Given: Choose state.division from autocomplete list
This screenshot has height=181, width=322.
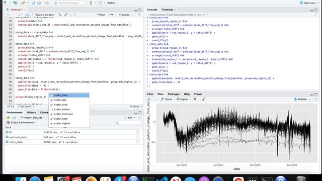Looking at the screenshot, I should (x=69, y=114).
